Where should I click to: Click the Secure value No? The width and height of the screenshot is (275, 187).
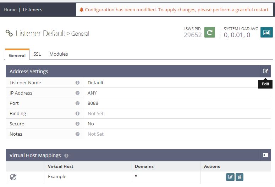point(91,124)
